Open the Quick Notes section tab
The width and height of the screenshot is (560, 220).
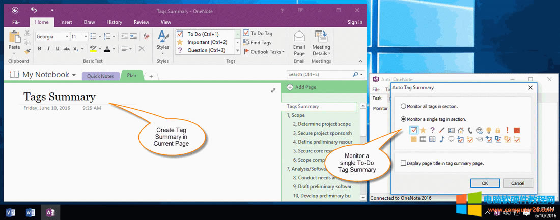pos(100,76)
